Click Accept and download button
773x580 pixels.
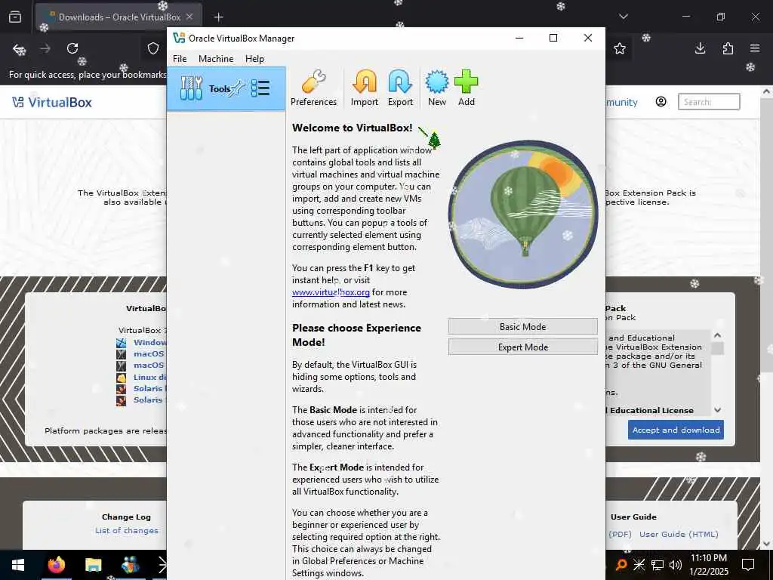pyautogui.click(x=676, y=430)
